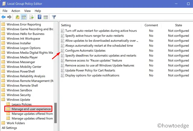Screen dimensions: 193x131
Task: Select Allow updates to be downloaded automatically over
Action: [x=102, y=40]
